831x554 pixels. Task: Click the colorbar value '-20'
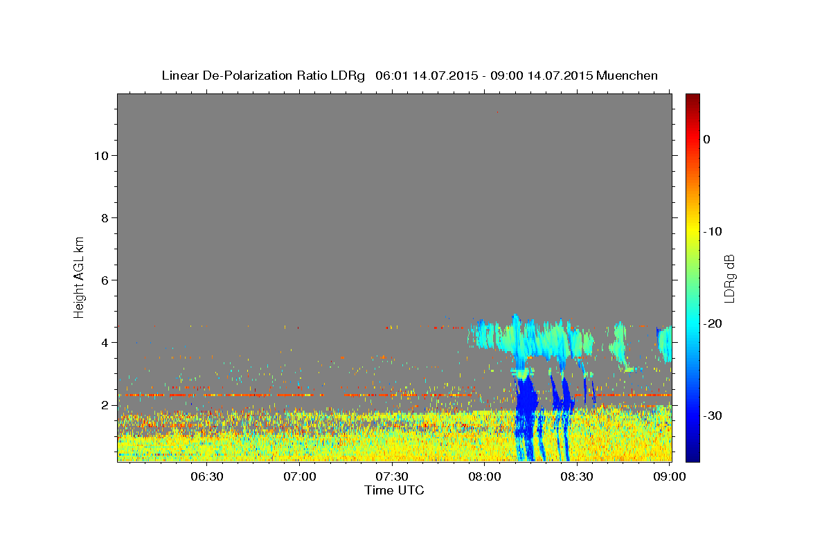coord(713,323)
